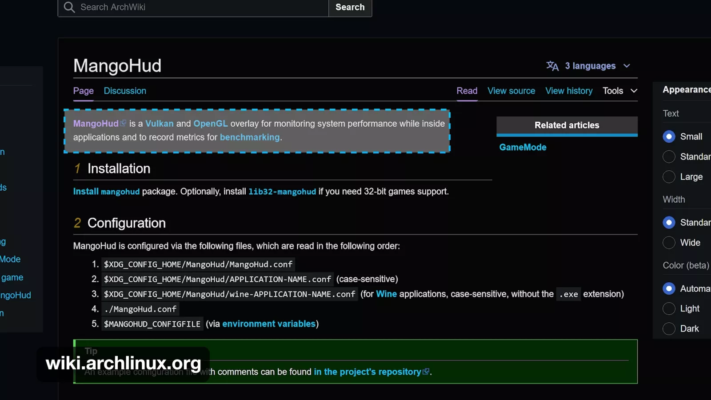This screenshot has width=711, height=400.
Task: Enable the Light color theme
Action: (x=669, y=308)
